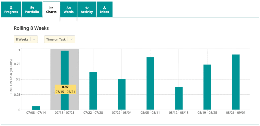The image size is (260, 126).
Task: Switch to the Portfolio tab
Action: point(32,10)
